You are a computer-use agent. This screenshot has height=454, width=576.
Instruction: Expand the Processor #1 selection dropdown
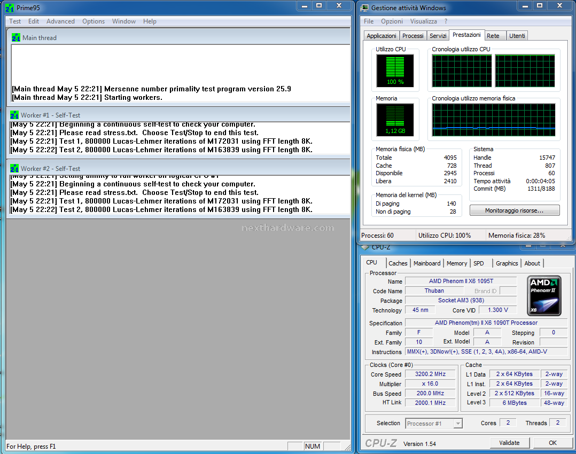click(458, 424)
